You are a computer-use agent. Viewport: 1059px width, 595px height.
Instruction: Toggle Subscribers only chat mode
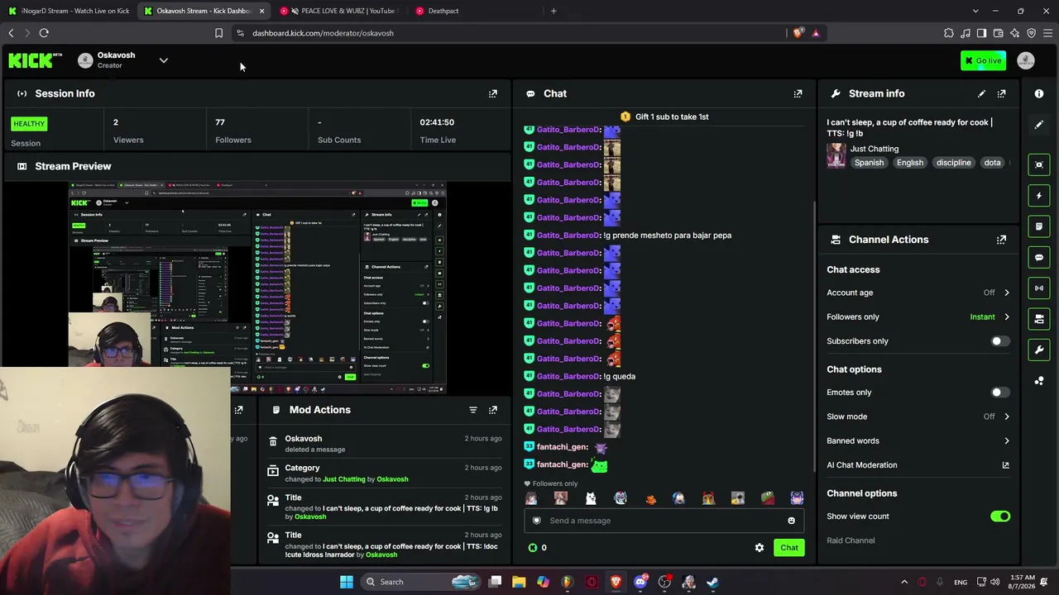[1000, 341]
